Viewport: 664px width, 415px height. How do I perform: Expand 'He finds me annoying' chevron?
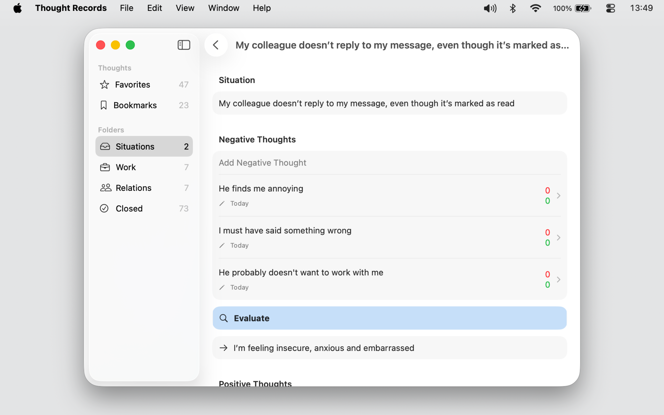[558, 196]
